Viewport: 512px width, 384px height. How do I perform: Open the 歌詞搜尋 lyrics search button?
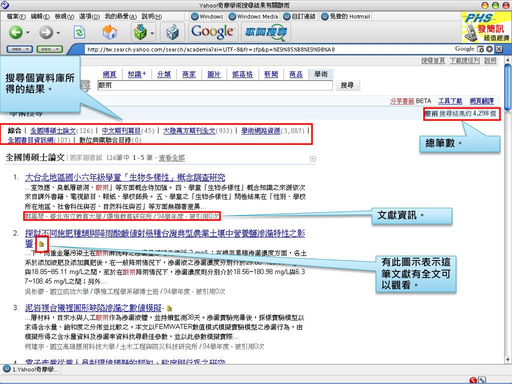[266, 32]
